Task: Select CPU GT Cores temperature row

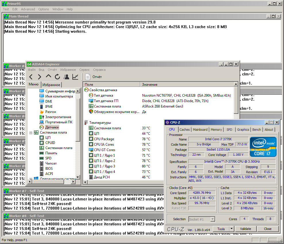Action: click(119, 150)
